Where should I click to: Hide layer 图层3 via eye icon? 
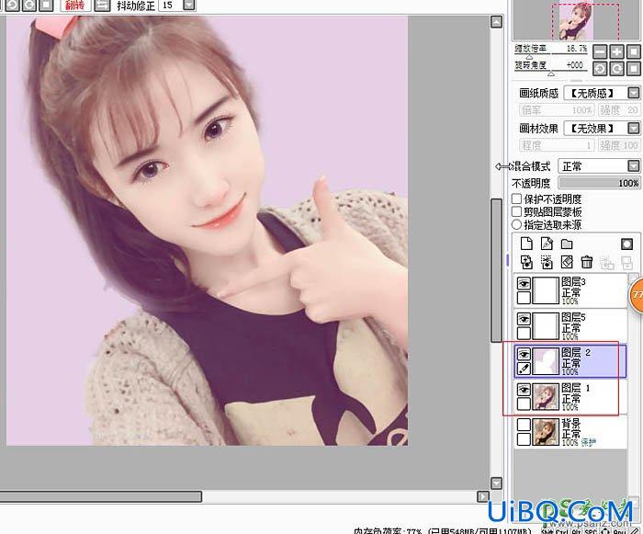(x=524, y=283)
